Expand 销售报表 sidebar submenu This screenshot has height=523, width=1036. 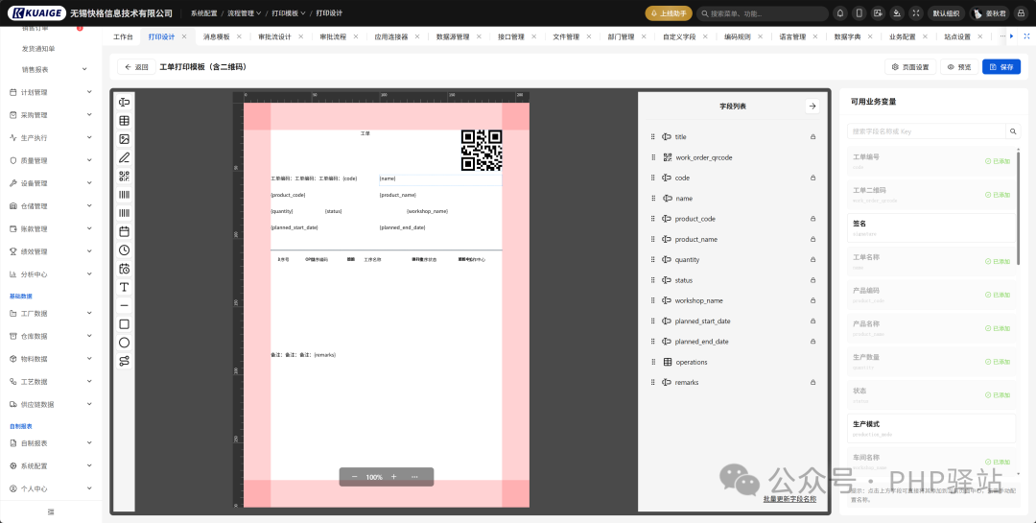click(x=51, y=69)
